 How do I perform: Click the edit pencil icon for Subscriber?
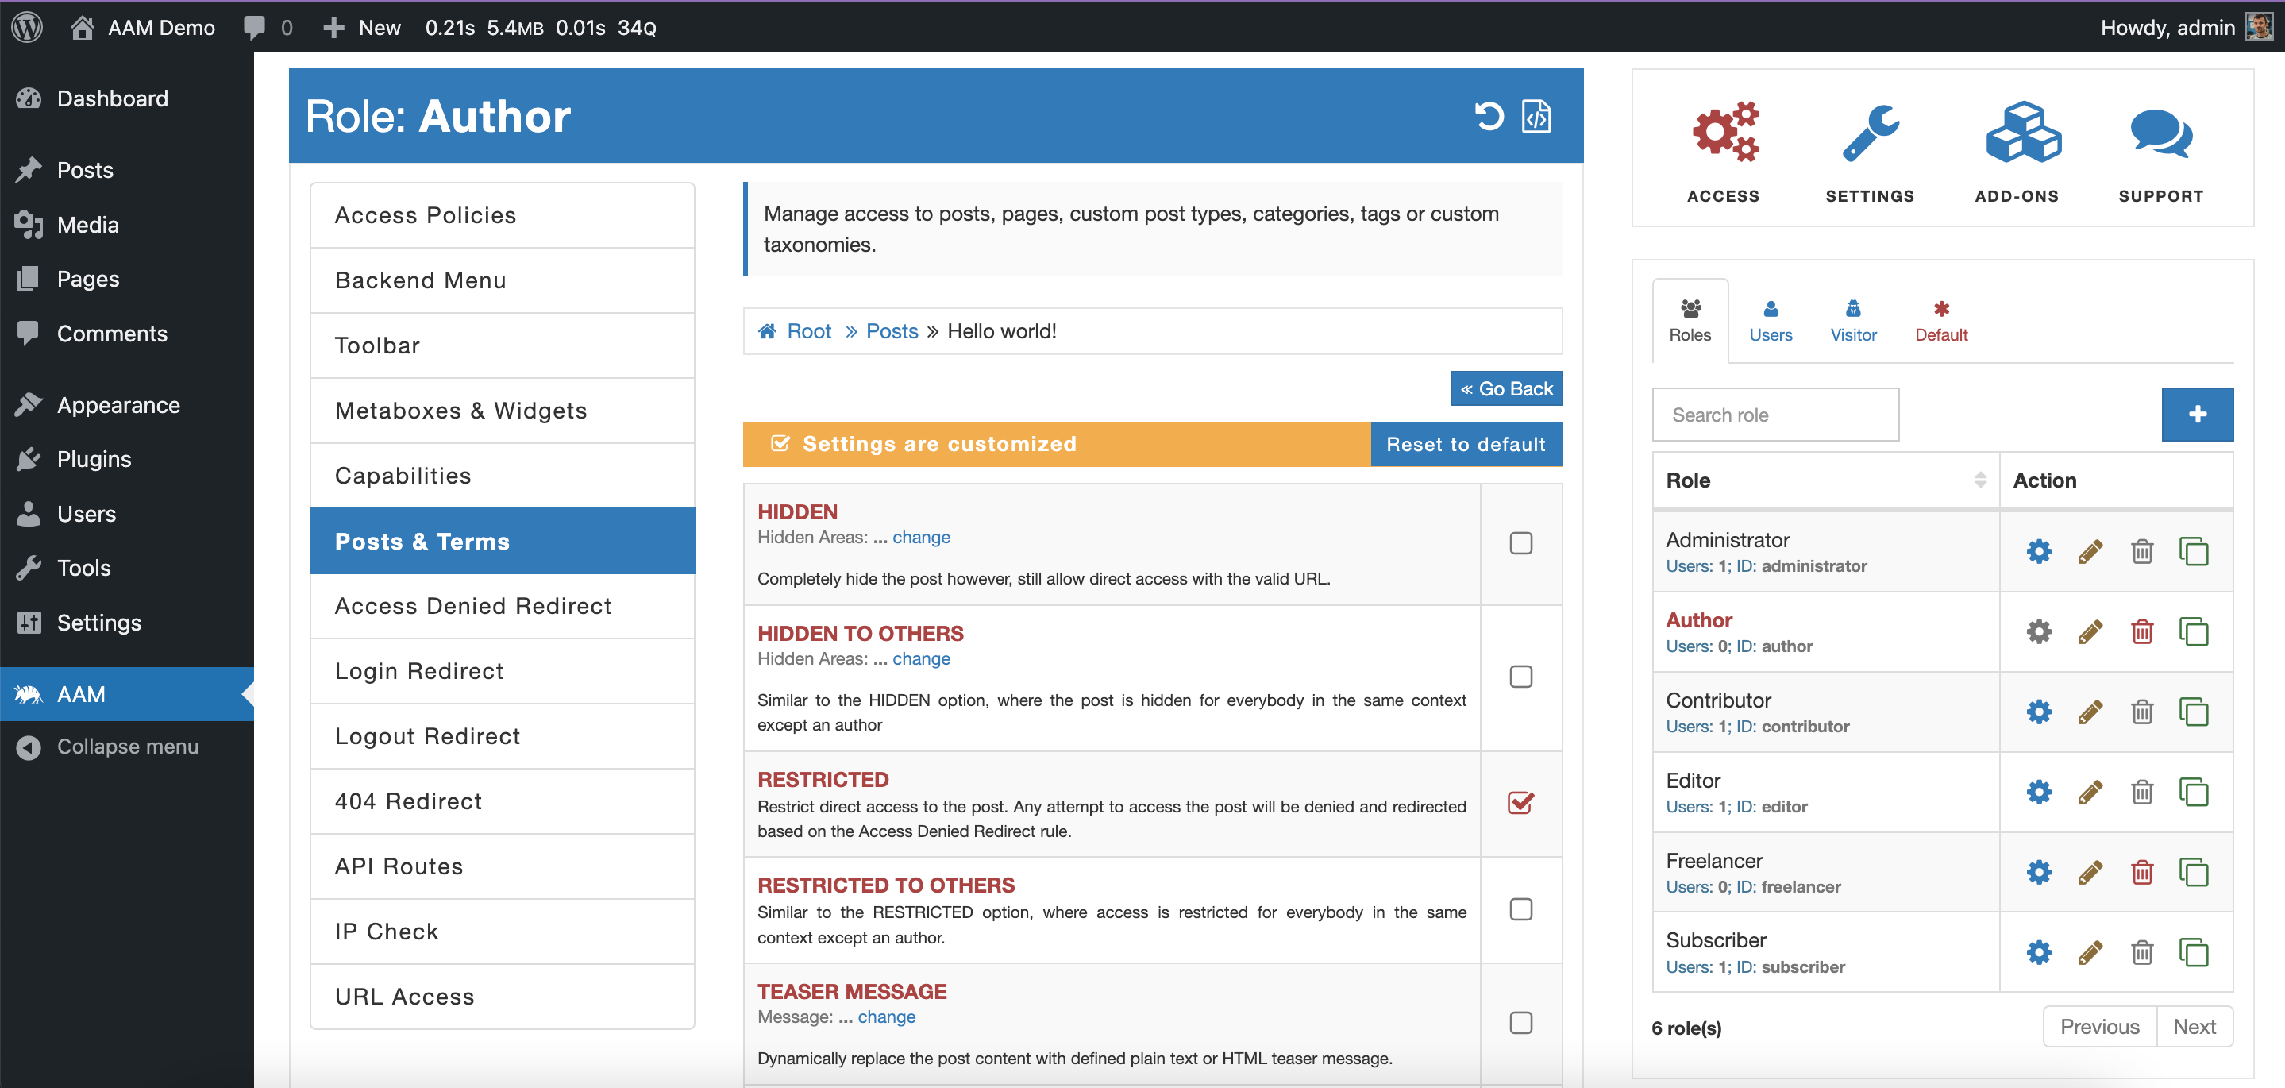tap(2090, 951)
